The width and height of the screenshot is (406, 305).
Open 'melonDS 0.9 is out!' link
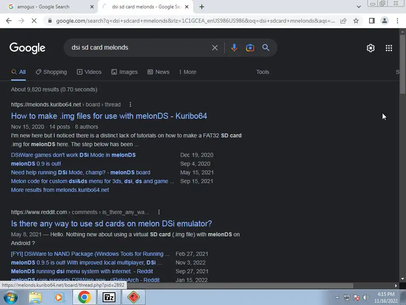[36, 164]
